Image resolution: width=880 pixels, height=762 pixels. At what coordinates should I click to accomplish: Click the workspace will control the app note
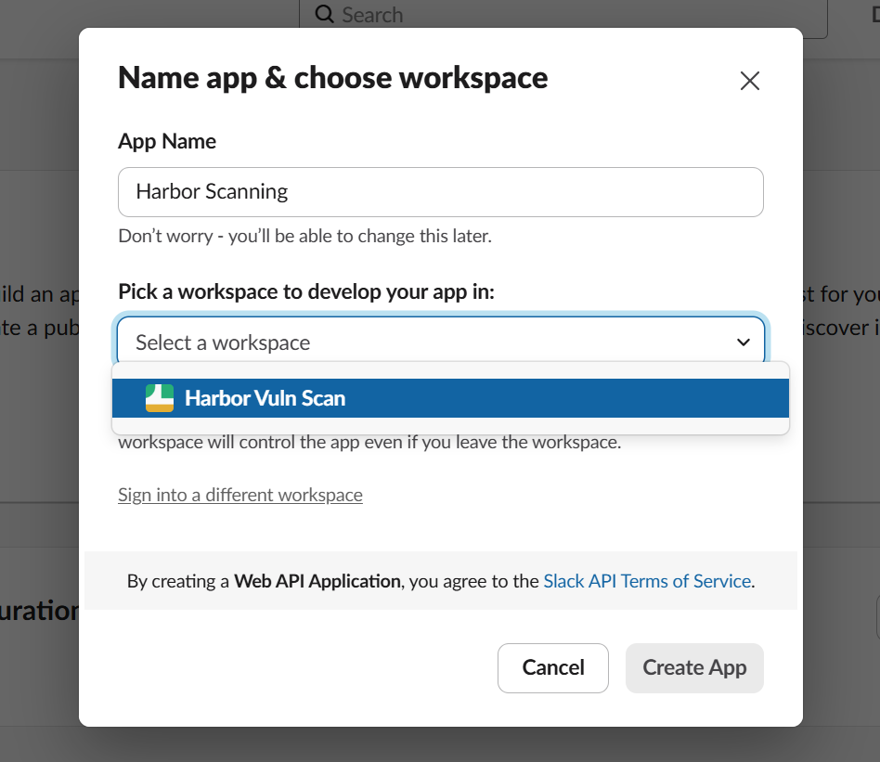point(369,442)
